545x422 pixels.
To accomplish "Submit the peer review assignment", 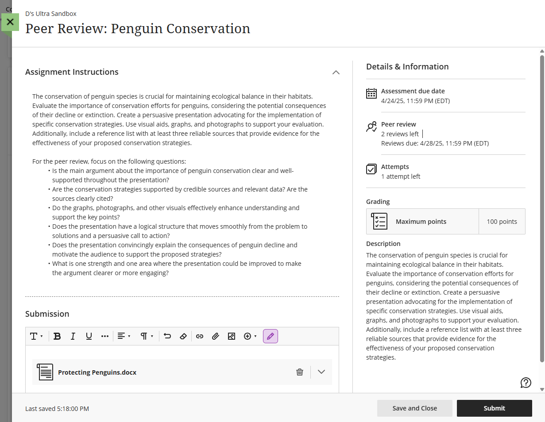I will (x=495, y=408).
